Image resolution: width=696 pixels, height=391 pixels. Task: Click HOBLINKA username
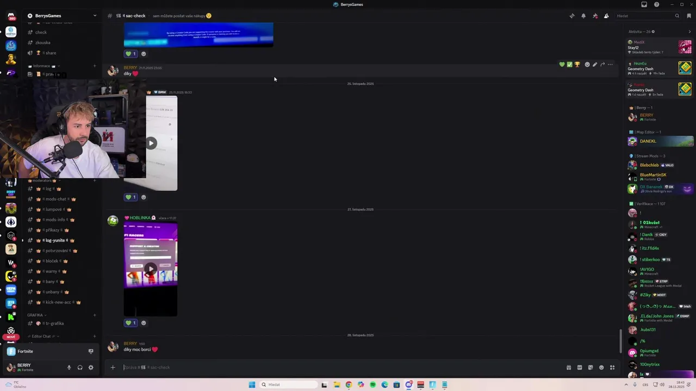coord(140,218)
